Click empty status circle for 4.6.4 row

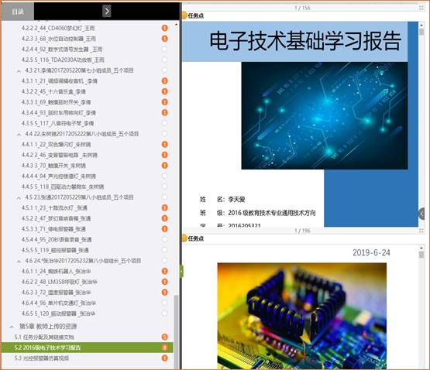pyautogui.click(x=164, y=303)
